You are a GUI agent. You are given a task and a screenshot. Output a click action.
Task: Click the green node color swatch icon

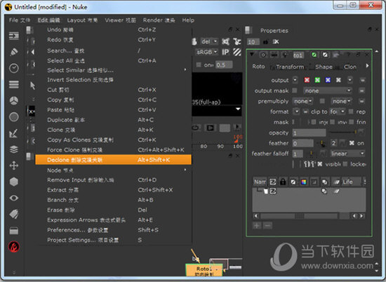pyautogui.click(x=314, y=55)
